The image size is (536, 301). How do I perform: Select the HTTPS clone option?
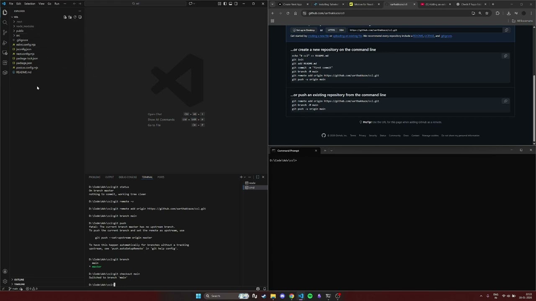point(331,30)
